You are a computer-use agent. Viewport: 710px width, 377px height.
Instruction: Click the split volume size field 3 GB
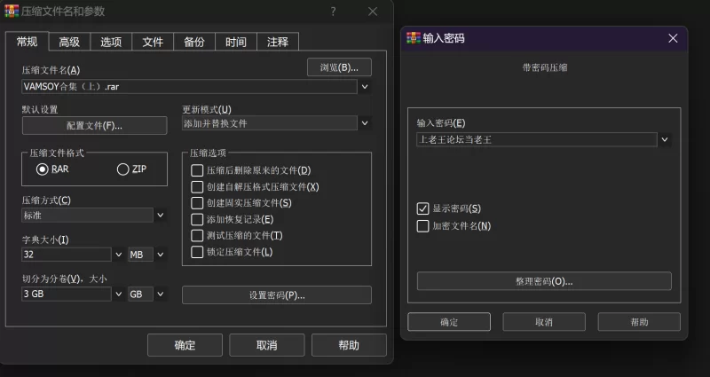click(x=66, y=294)
